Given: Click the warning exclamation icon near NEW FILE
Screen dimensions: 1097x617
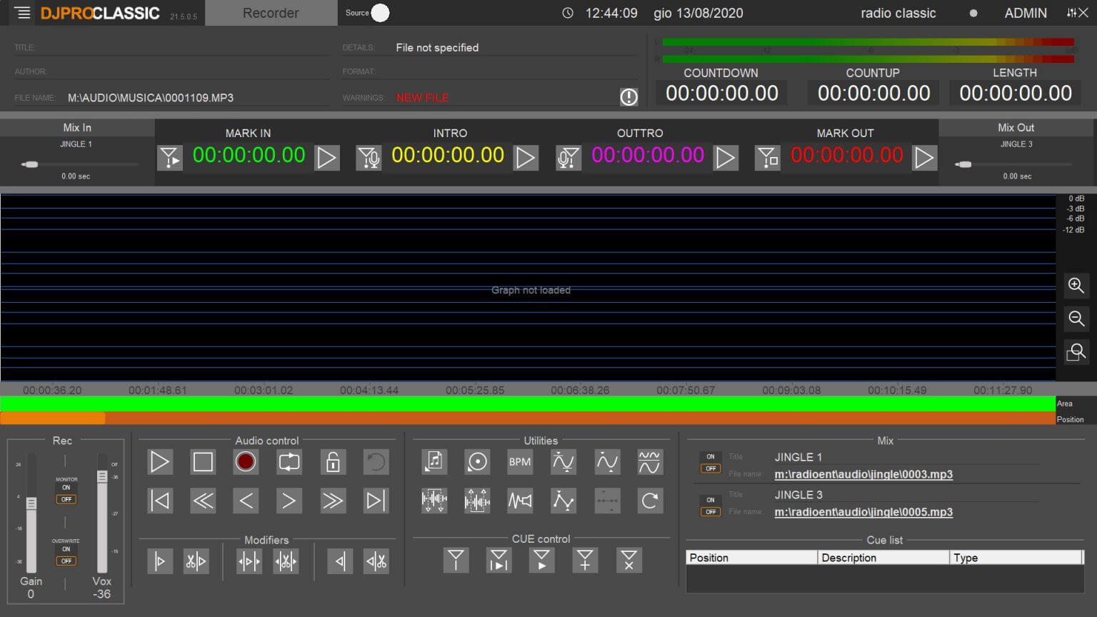Looking at the screenshot, I should pos(628,97).
